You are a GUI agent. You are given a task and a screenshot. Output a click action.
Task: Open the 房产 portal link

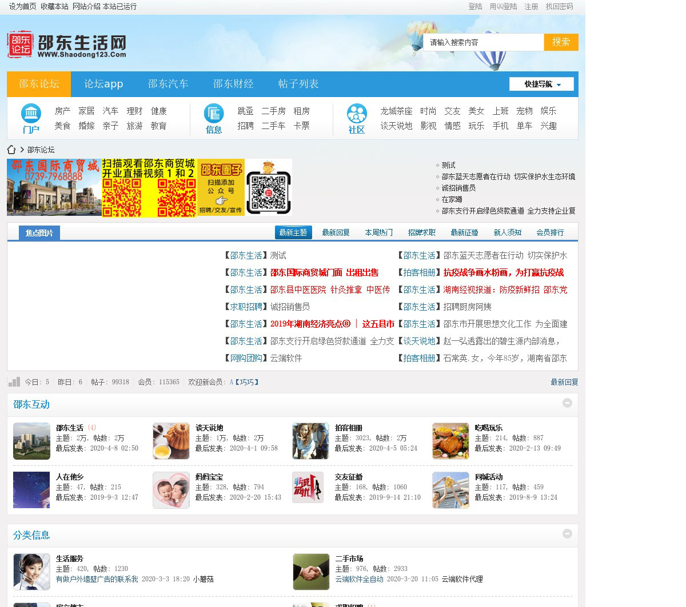62,111
